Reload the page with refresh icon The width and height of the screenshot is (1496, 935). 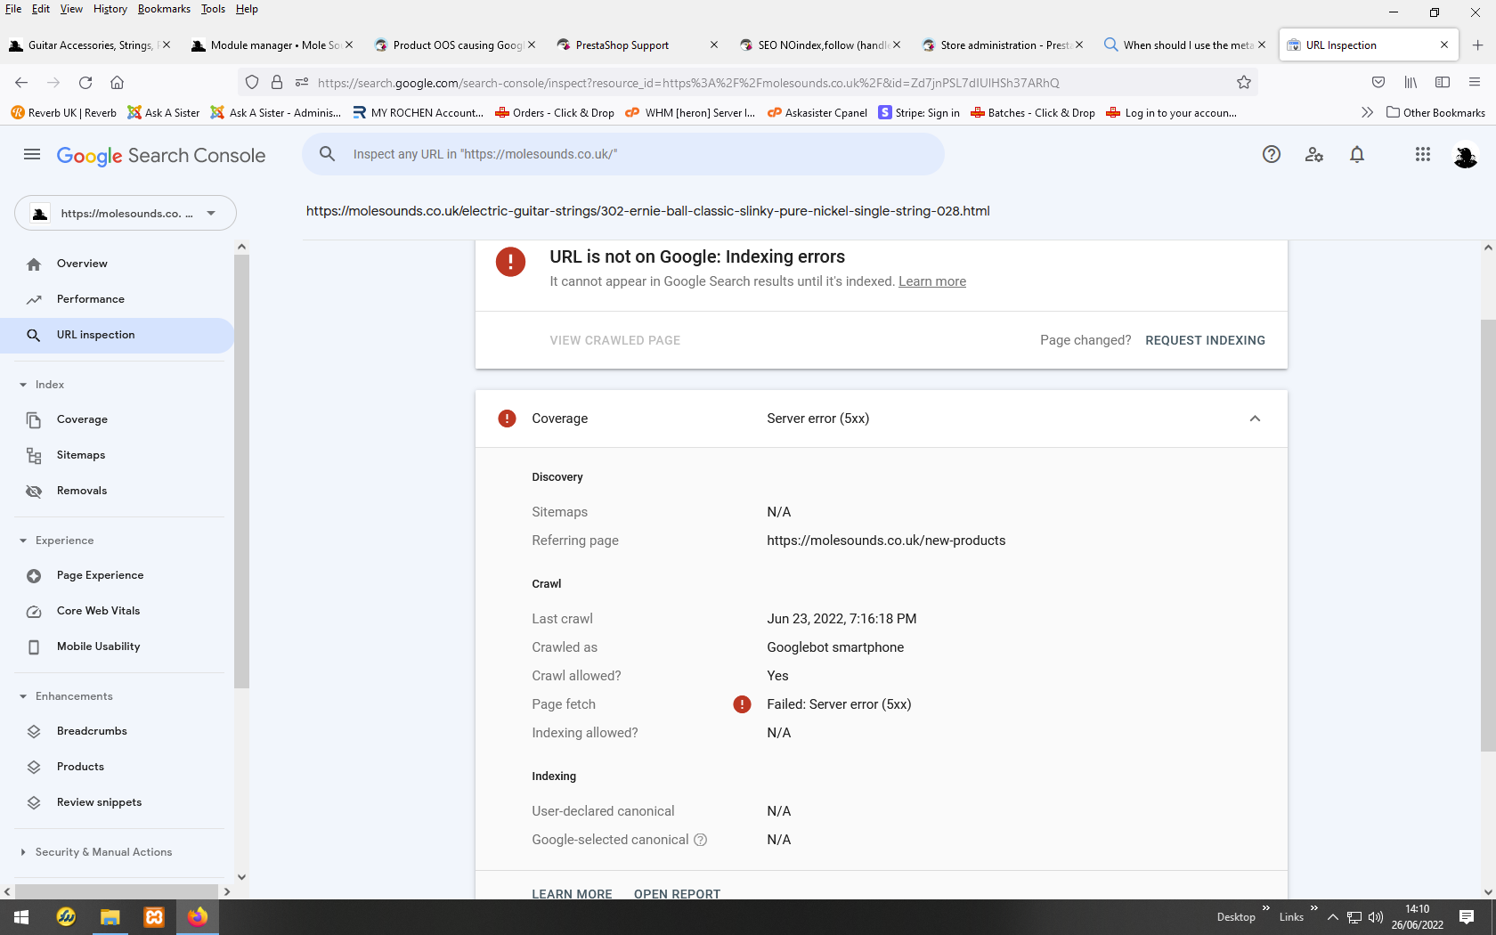[85, 83]
